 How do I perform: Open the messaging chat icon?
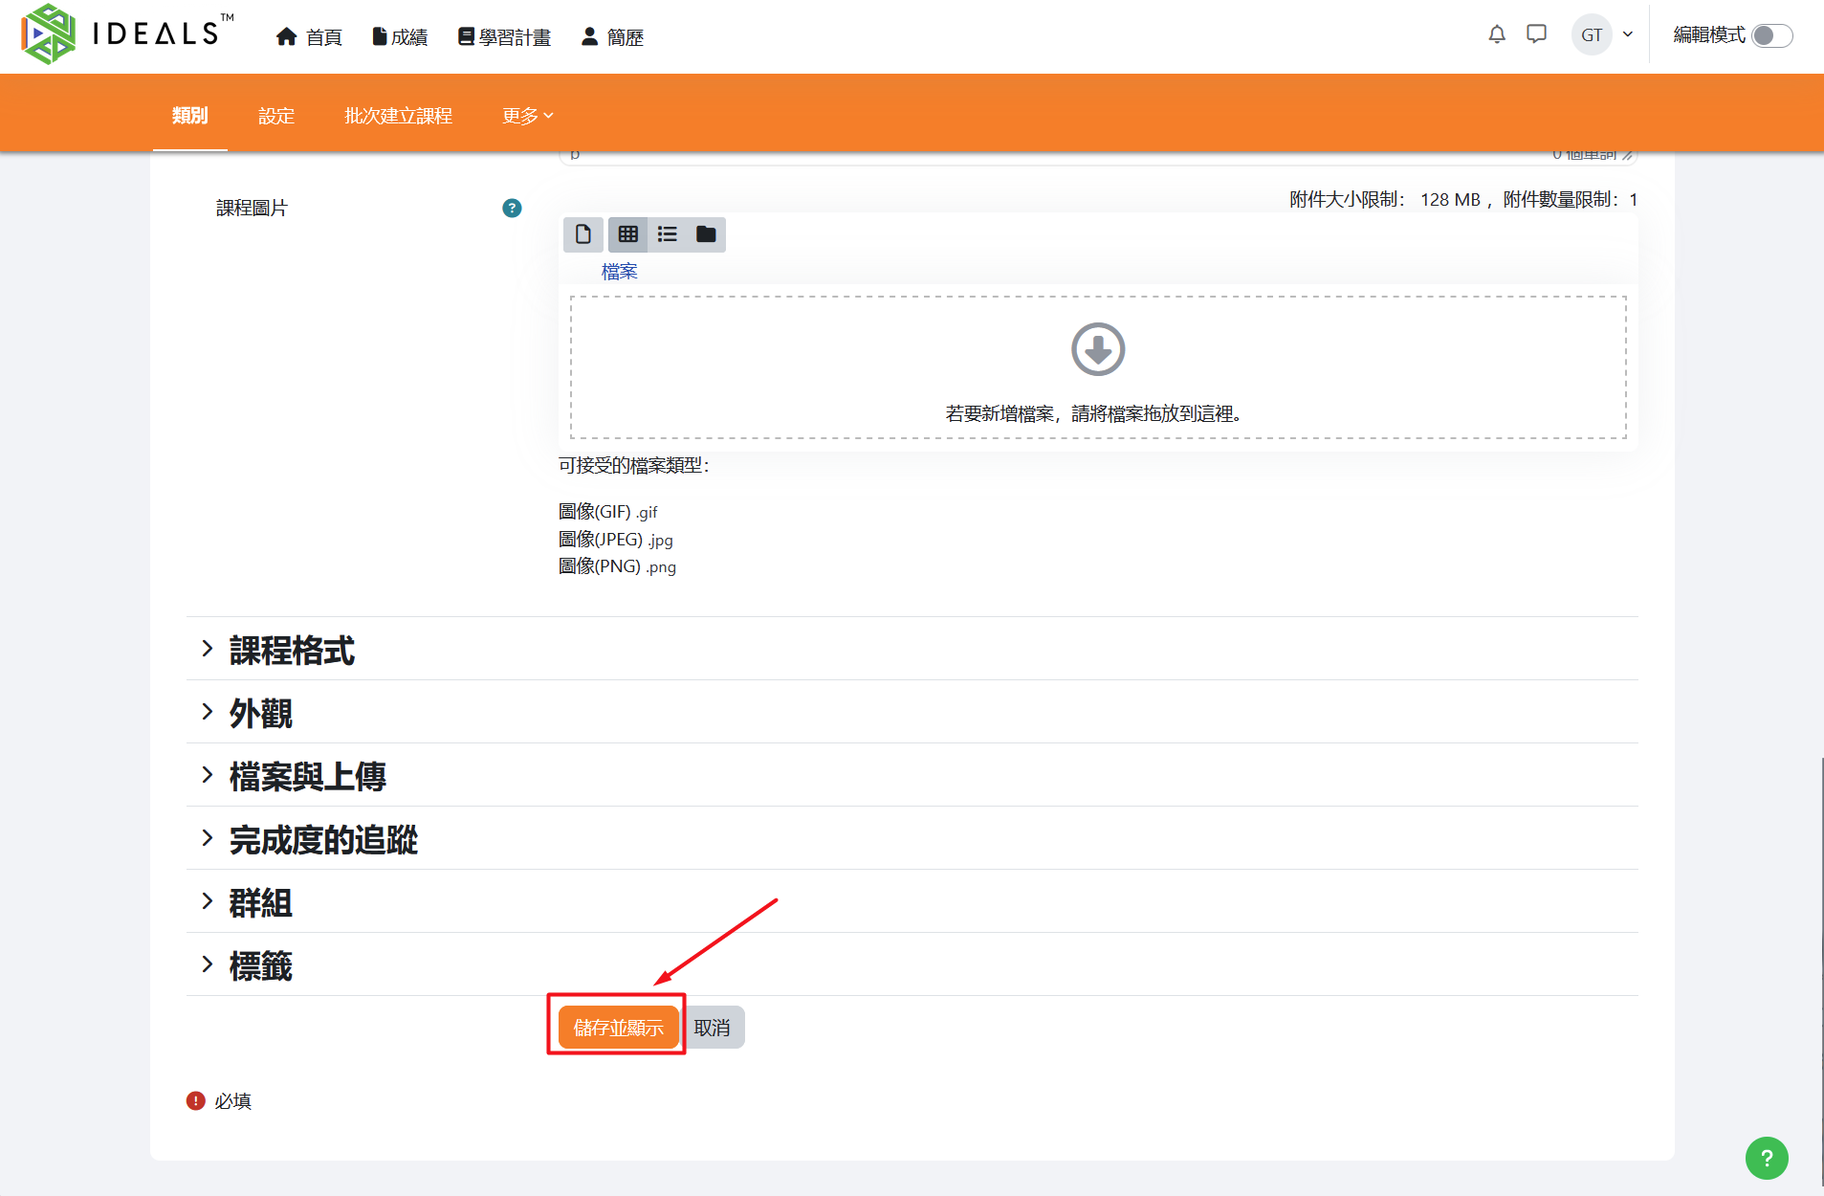(1537, 35)
